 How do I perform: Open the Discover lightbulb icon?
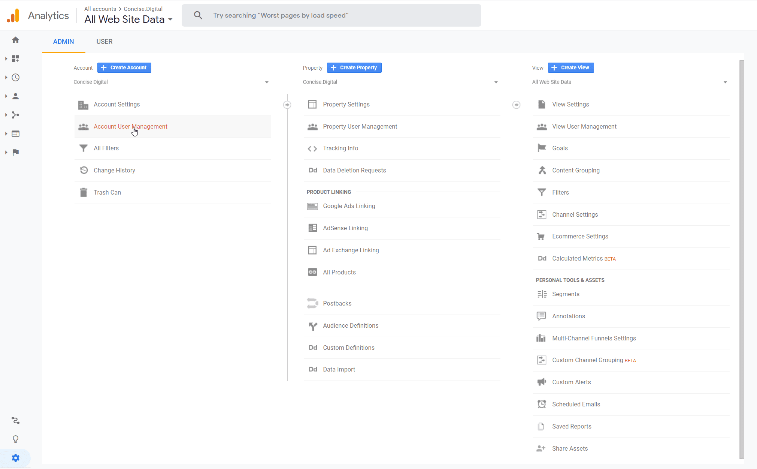tap(15, 439)
